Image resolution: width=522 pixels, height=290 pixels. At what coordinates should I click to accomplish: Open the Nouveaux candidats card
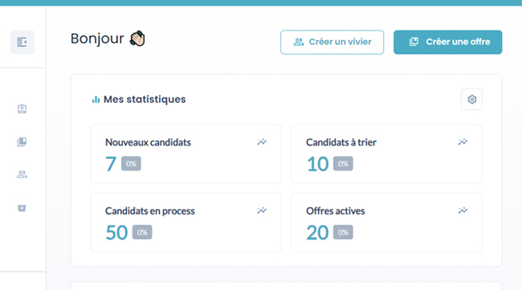186,153
